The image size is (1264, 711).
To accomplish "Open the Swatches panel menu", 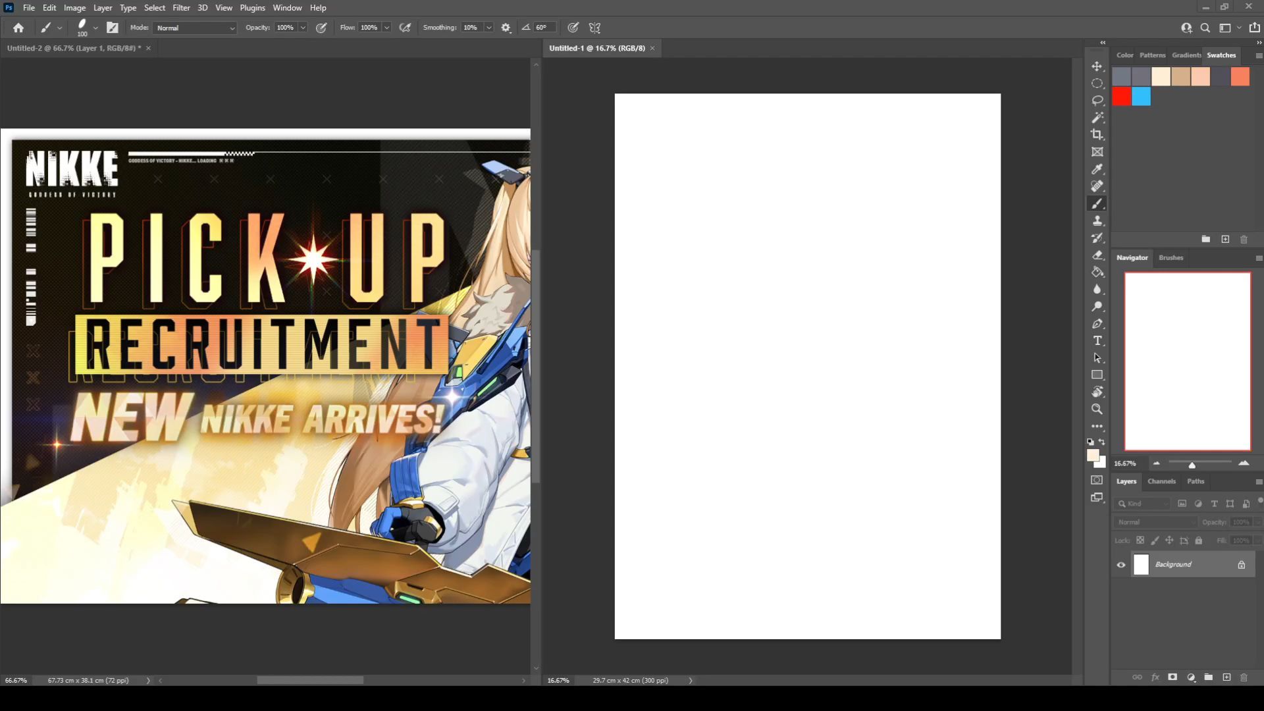I will (x=1259, y=55).
